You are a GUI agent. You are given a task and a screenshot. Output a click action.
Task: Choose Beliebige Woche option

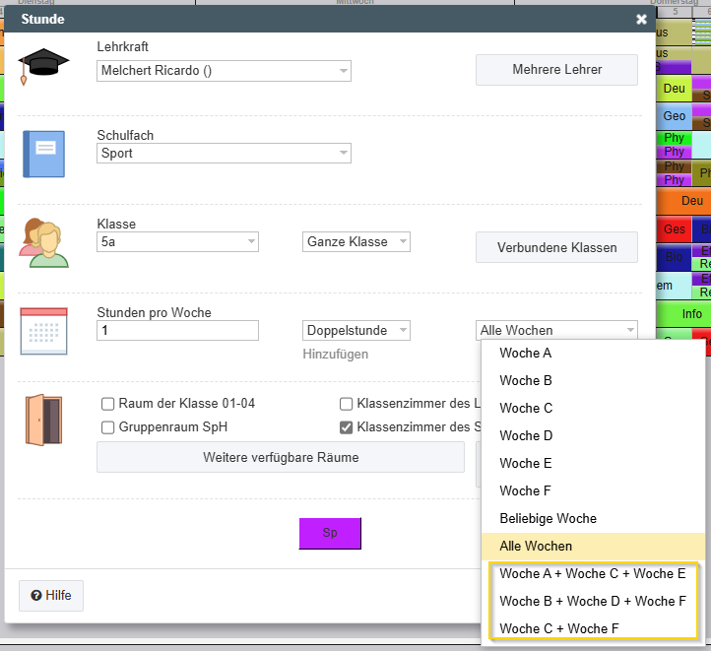click(593, 519)
